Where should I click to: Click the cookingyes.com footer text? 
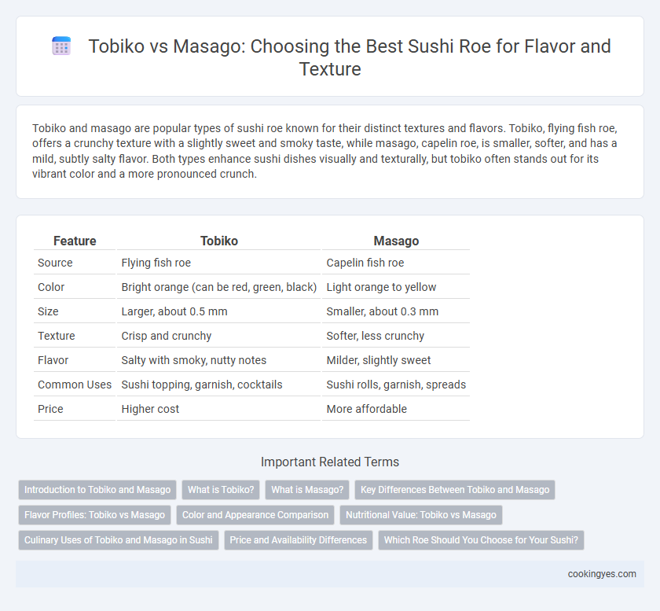point(602,574)
